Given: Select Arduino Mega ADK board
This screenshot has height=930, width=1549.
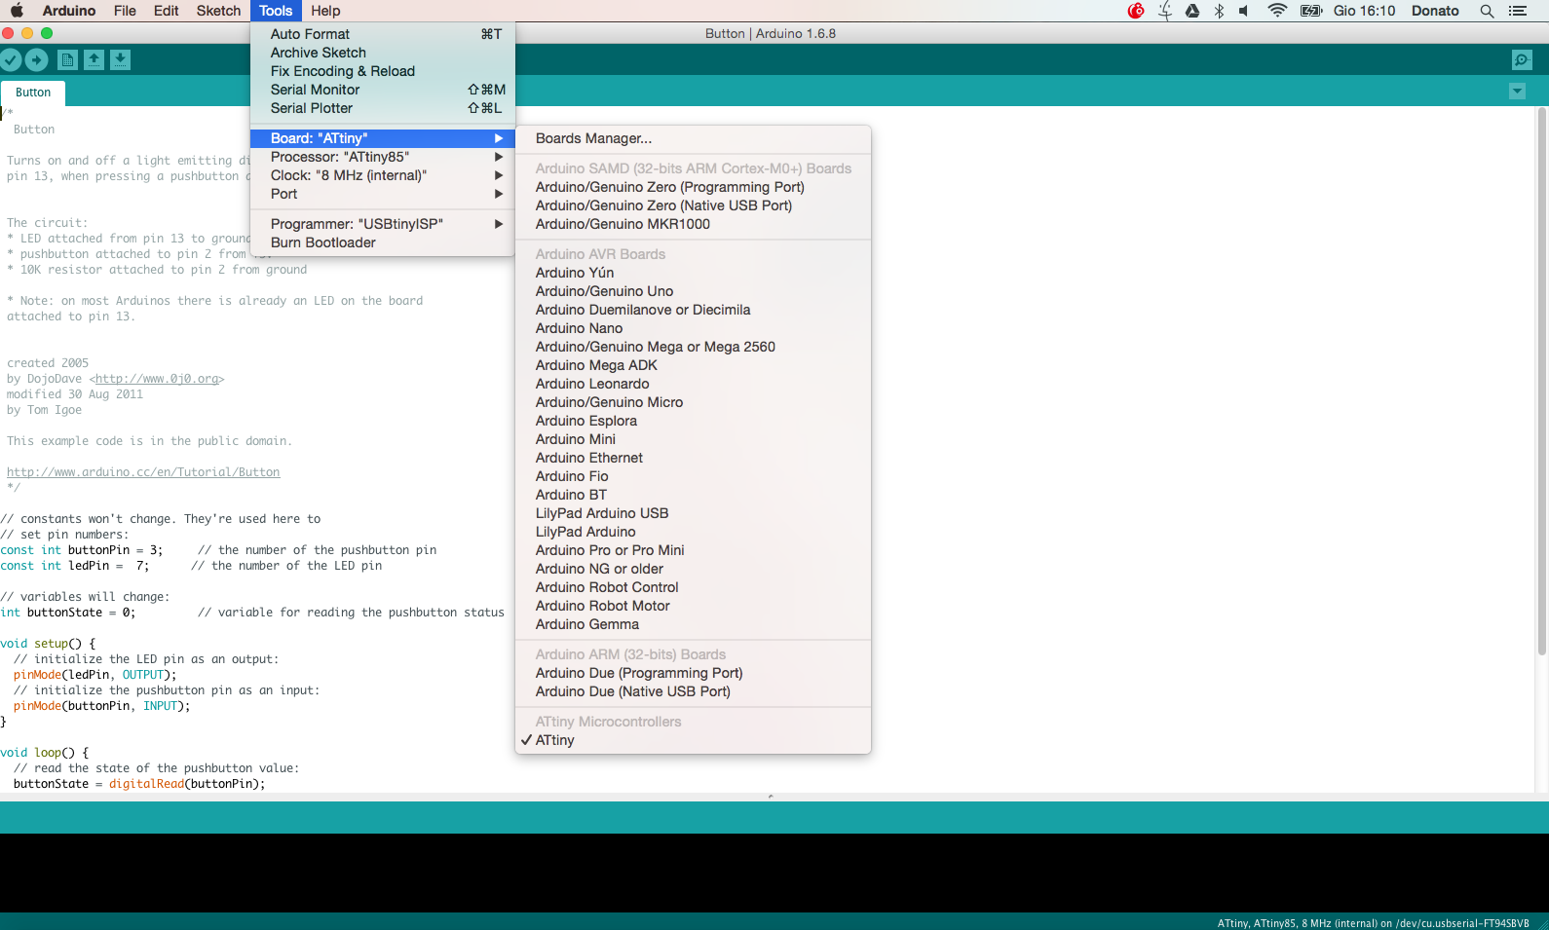Looking at the screenshot, I should [x=693, y=365].
